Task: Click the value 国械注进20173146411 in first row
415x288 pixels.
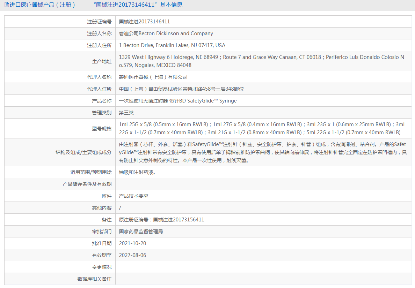Action: (144, 22)
